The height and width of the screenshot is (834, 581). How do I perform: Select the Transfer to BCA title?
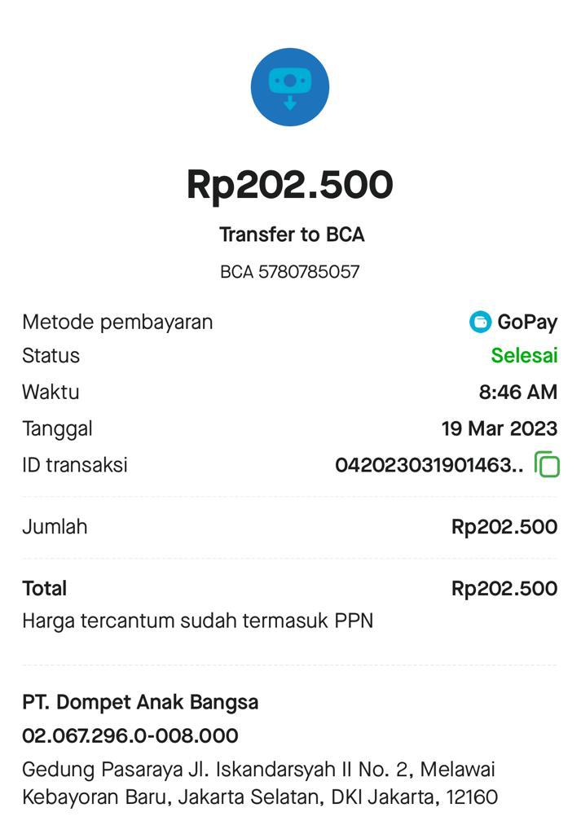coord(291,235)
